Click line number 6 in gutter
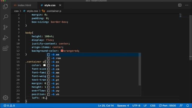This screenshot has width=192, height=108. pos(19,29)
